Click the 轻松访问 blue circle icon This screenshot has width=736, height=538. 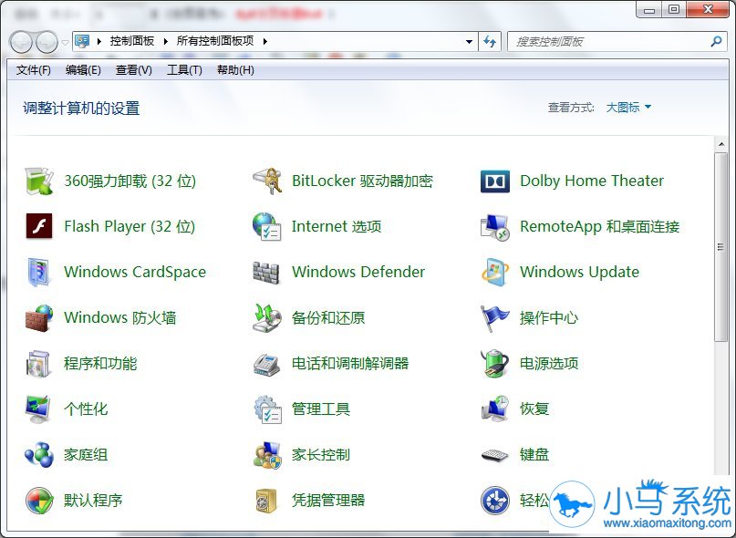click(x=494, y=501)
